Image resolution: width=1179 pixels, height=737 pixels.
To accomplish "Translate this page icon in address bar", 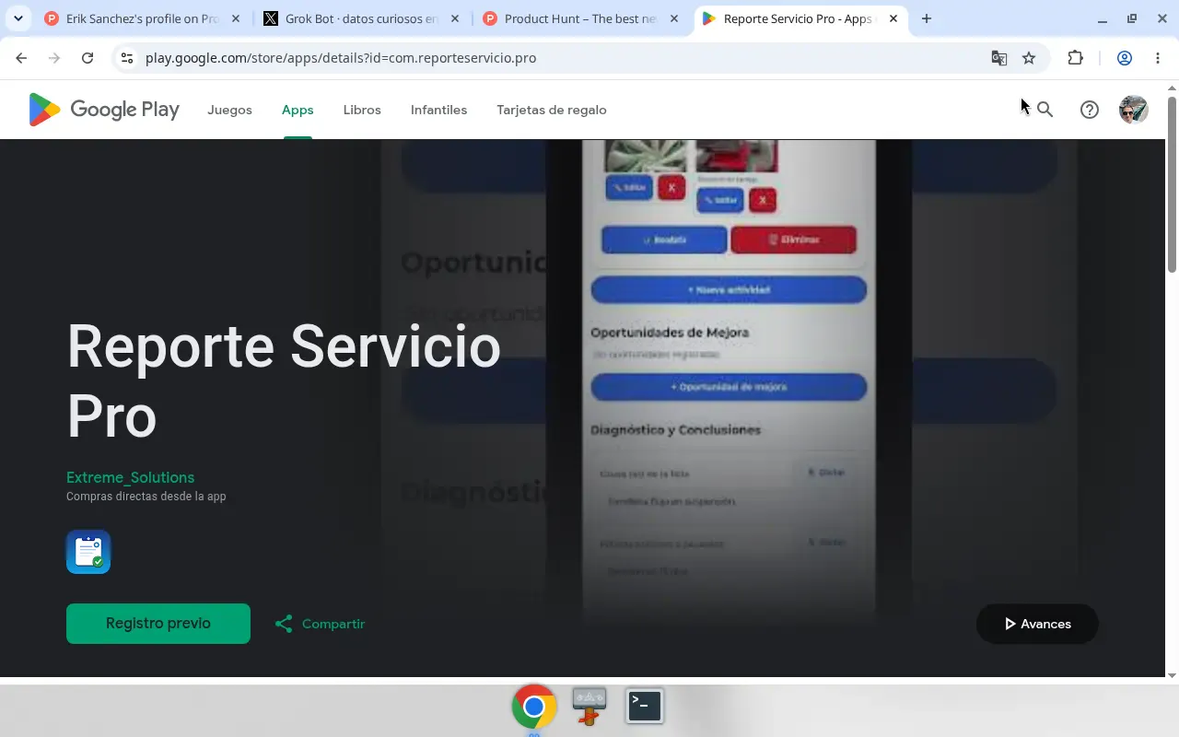I will click(999, 58).
